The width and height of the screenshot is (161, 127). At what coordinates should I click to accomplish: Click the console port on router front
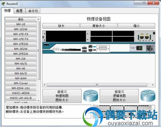pos(90,47)
